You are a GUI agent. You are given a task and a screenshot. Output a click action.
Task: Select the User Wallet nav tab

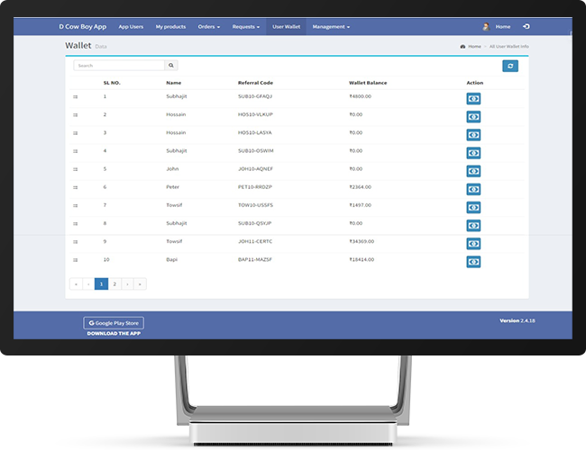tap(286, 27)
